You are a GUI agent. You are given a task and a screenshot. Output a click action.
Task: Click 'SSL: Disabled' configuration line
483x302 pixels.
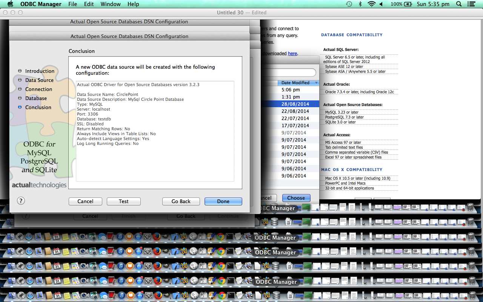pyautogui.click(x=90, y=124)
